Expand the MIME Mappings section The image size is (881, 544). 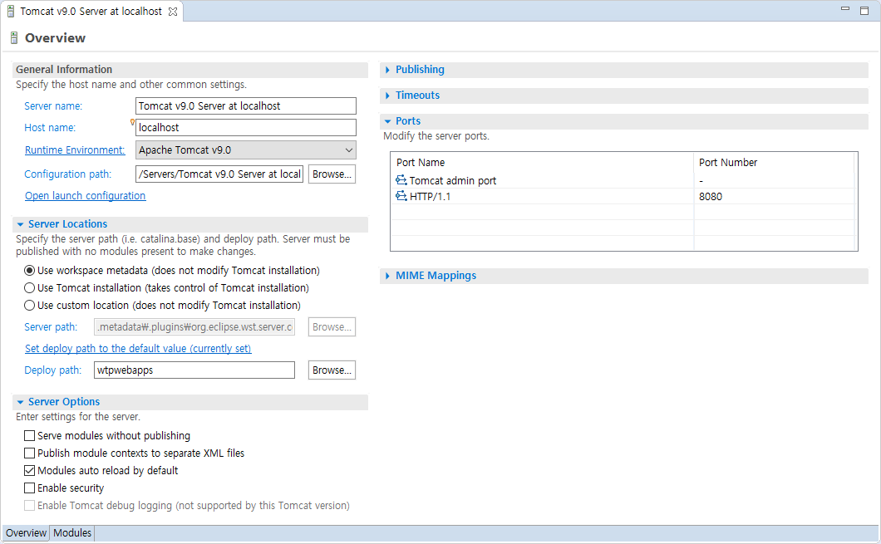click(x=387, y=276)
